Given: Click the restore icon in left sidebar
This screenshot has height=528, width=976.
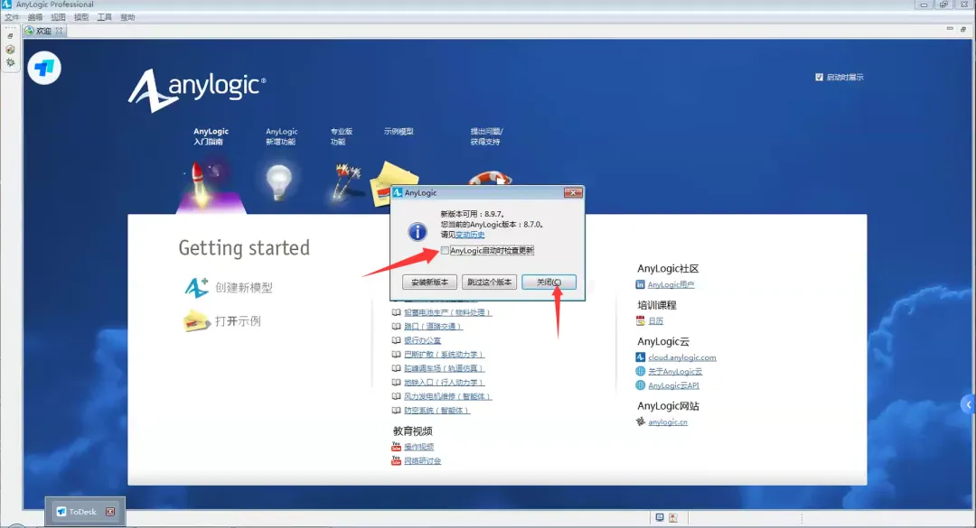Looking at the screenshot, I should pyautogui.click(x=10, y=36).
